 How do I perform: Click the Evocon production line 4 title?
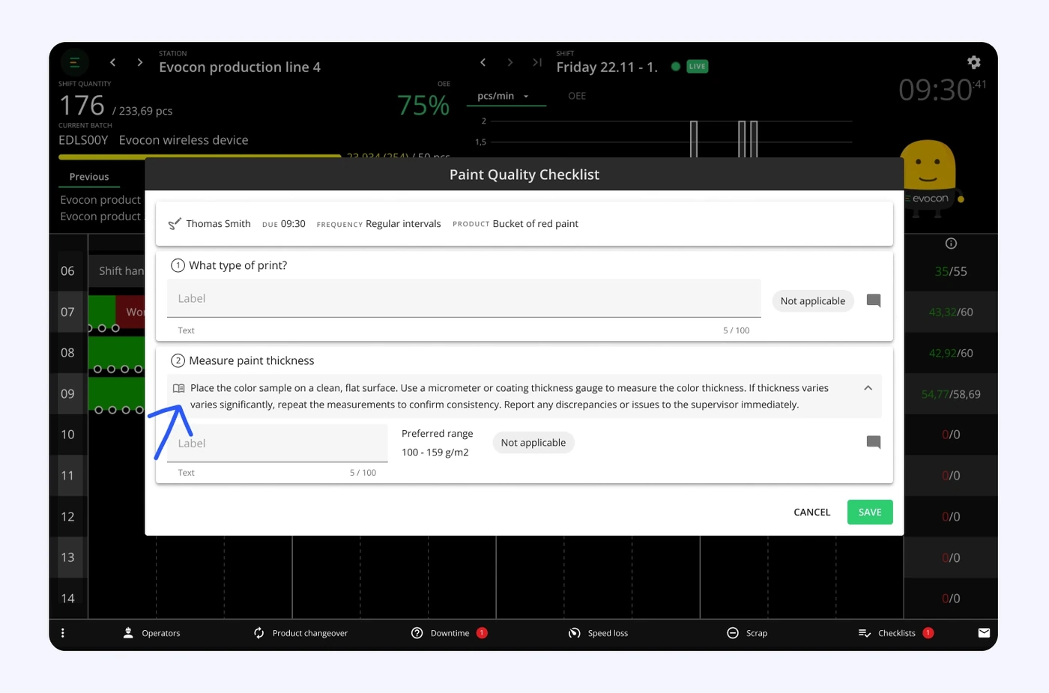240,67
